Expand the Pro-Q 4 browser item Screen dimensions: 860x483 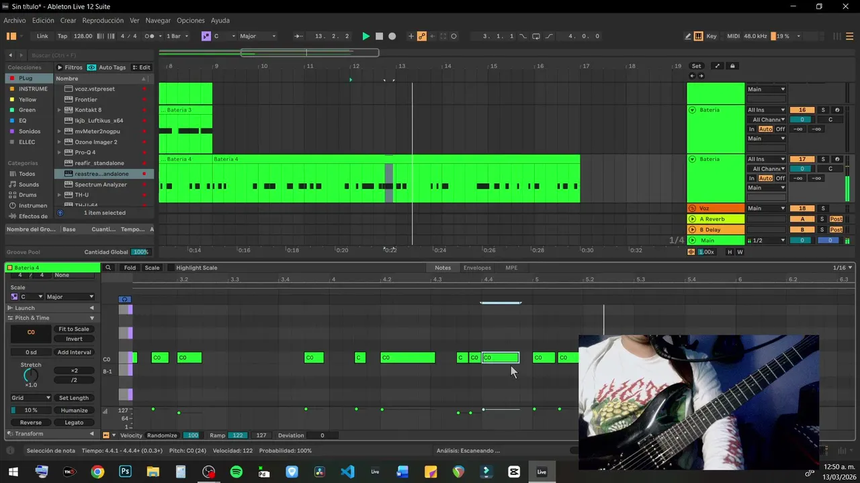click(59, 152)
